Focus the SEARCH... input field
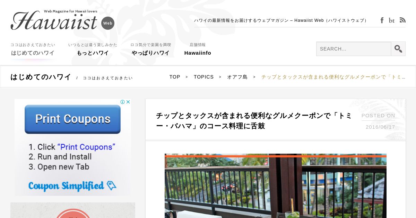 [x=354, y=49]
